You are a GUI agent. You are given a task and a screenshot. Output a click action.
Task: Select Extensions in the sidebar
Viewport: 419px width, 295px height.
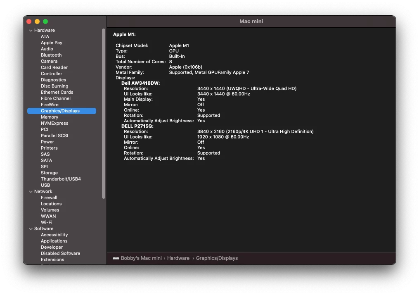coord(52,259)
